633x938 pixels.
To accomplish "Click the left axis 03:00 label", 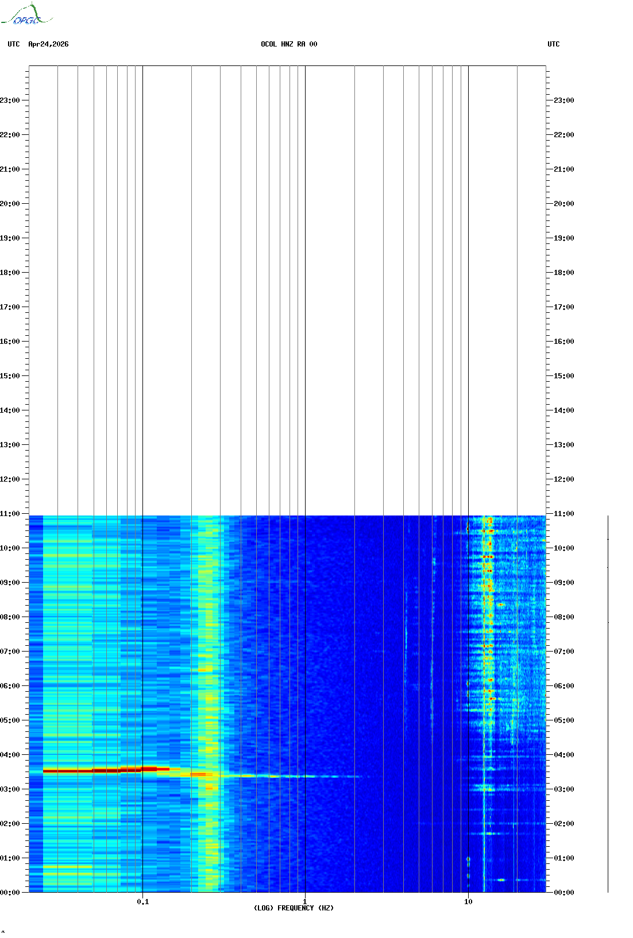I will click(10, 789).
